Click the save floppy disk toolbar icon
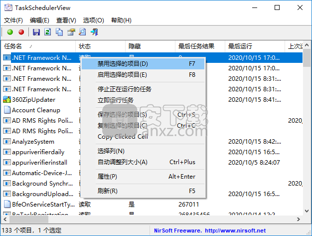312x236 pixels. point(36,32)
